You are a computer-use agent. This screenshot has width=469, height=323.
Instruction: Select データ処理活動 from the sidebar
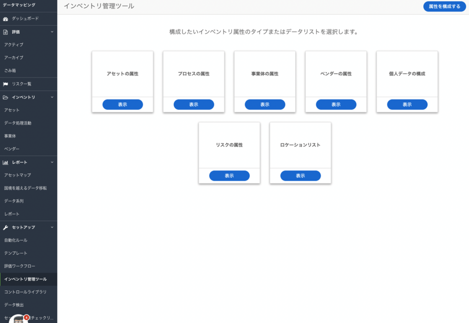coord(17,123)
